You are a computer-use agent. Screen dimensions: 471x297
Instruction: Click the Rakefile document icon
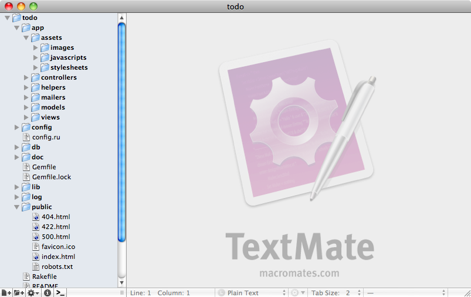tap(26, 276)
